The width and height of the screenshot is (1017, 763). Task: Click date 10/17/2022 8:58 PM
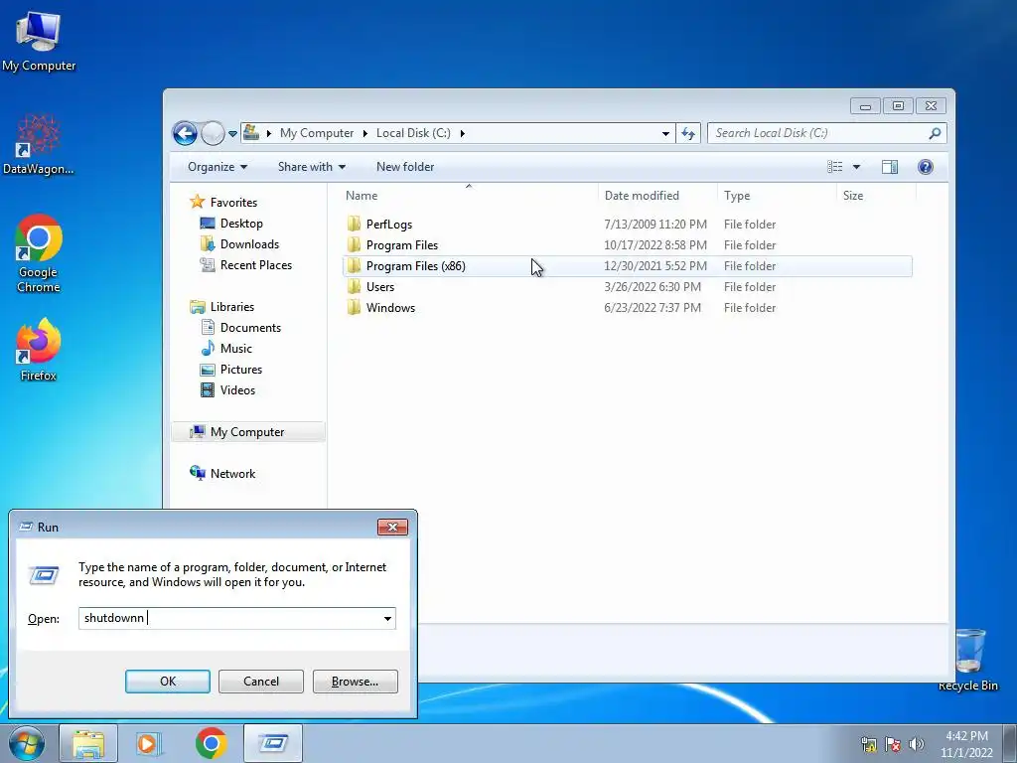655,245
